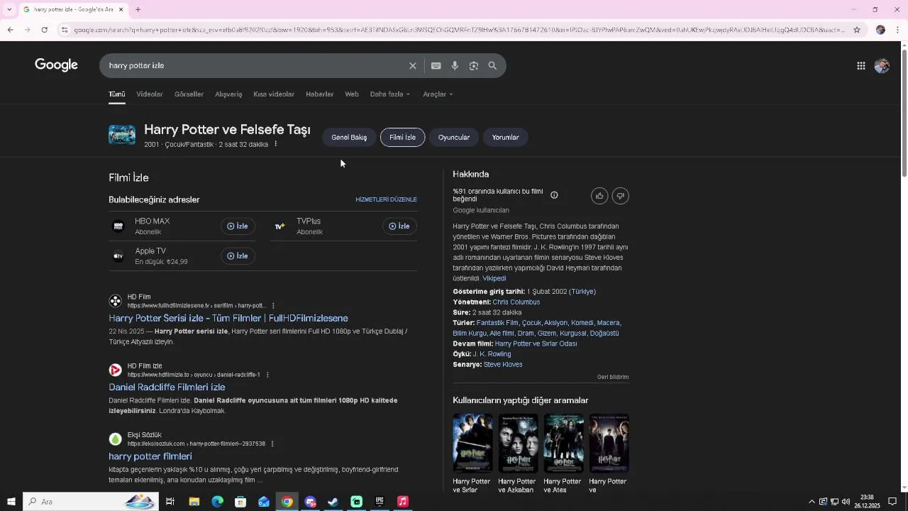
Task: Open the Google apps grid
Action: click(x=861, y=66)
